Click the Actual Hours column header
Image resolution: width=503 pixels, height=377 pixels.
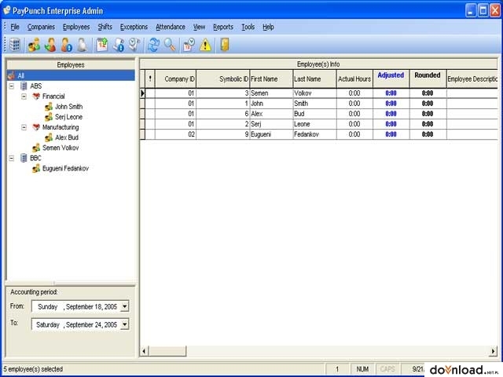click(354, 79)
